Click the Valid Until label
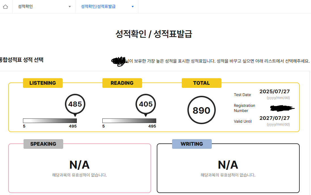The image size is (311, 195). pyautogui.click(x=243, y=121)
